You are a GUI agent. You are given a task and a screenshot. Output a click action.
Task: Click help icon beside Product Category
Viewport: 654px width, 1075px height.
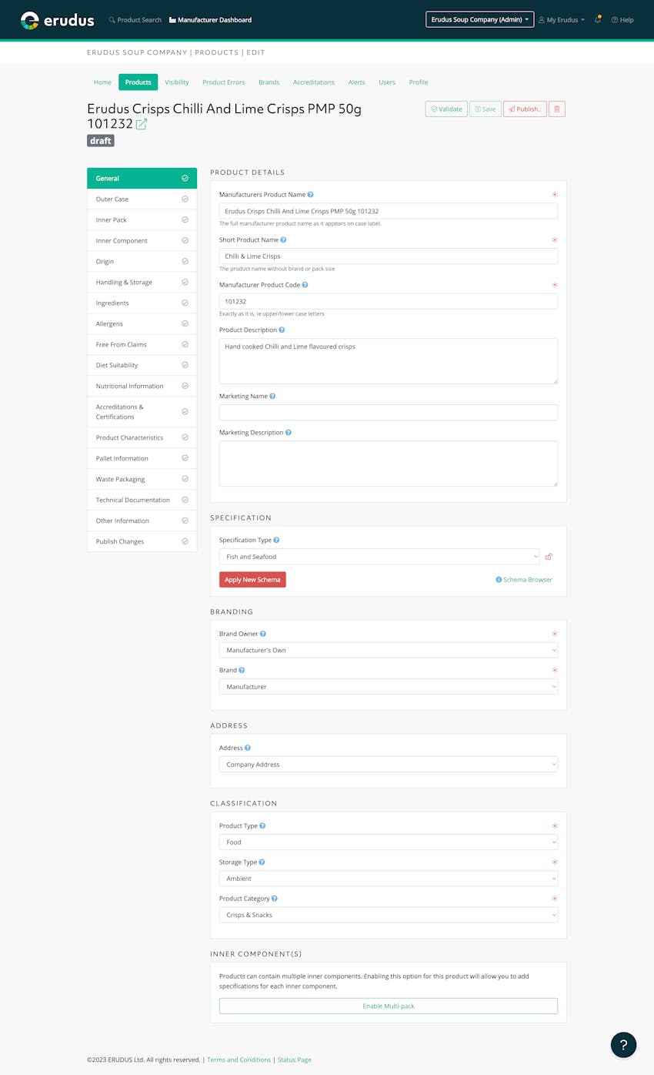pyautogui.click(x=275, y=899)
